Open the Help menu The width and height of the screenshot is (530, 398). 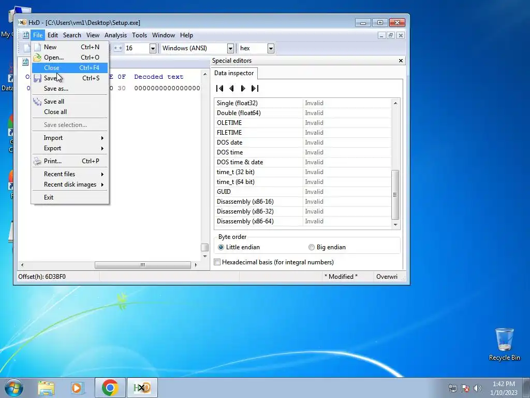pos(186,35)
